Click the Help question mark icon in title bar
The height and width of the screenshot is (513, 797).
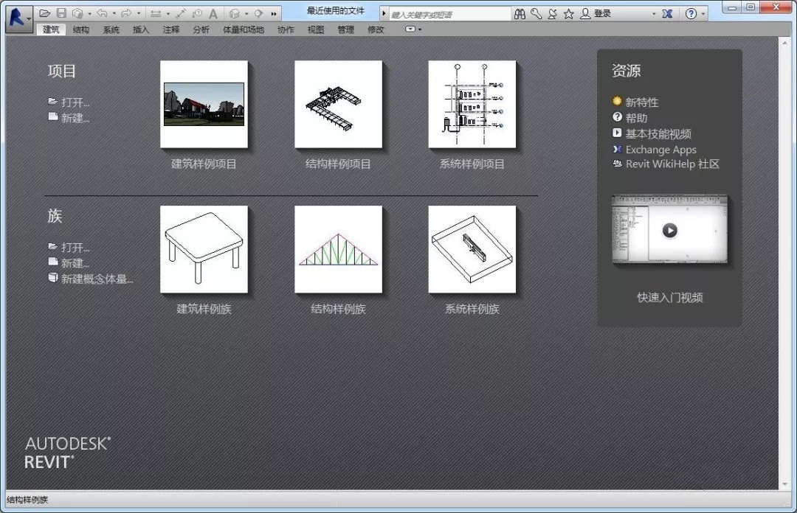[691, 14]
